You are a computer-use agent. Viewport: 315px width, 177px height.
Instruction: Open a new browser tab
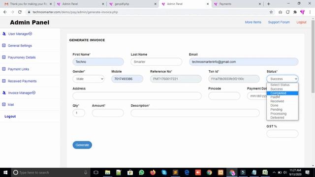click(269, 4)
